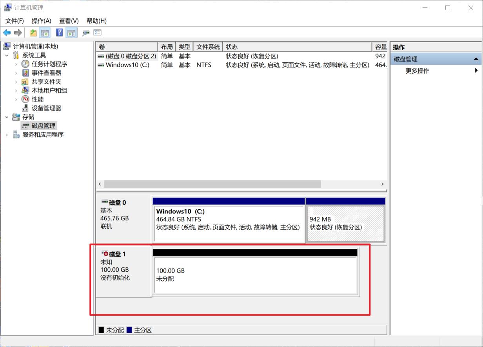Click the 存储 storage icon
483x347 pixels.
coord(16,117)
